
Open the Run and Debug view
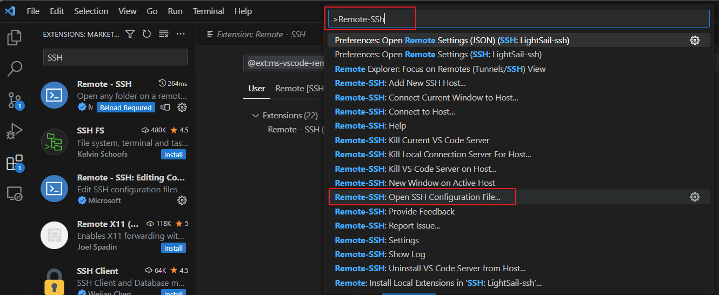[15, 131]
